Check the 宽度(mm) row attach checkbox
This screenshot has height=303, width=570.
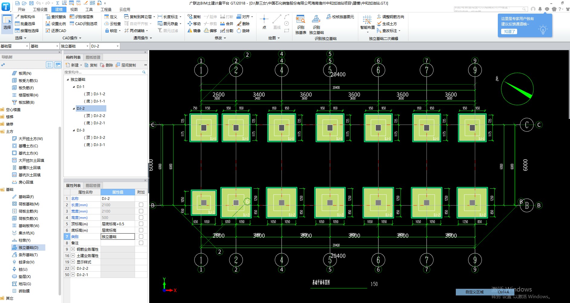[x=141, y=211]
